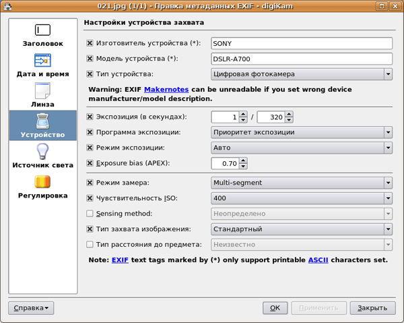Decrease Exposure bias with down arrow
The height and width of the screenshot is (323, 404).
point(243,167)
